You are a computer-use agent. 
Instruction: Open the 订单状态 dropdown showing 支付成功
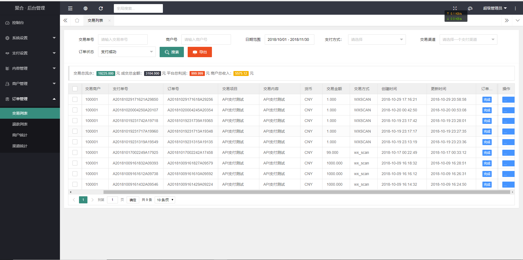(127, 52)
